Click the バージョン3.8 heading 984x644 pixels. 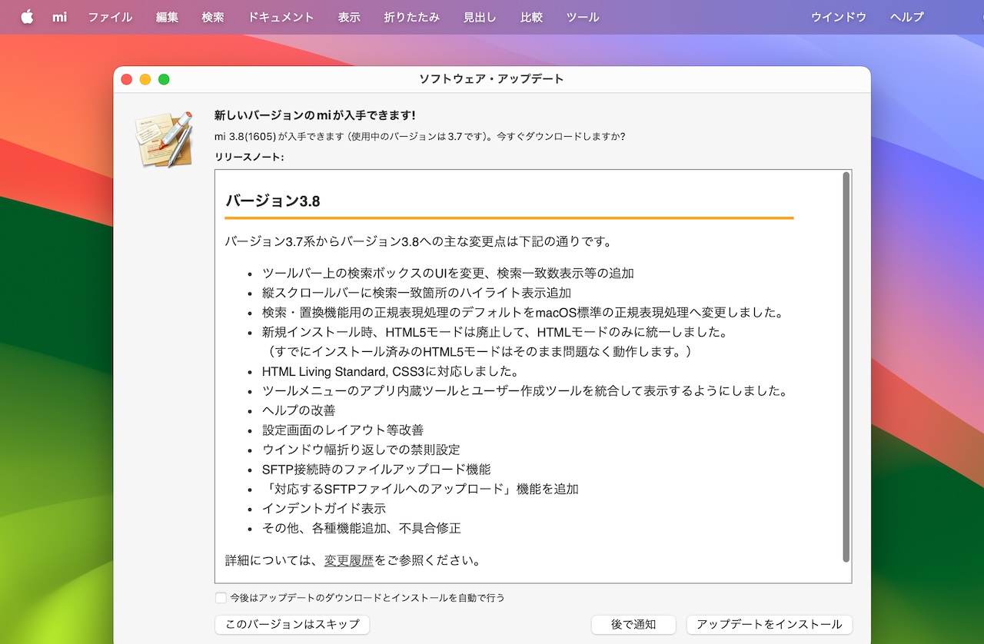(273, 201)
